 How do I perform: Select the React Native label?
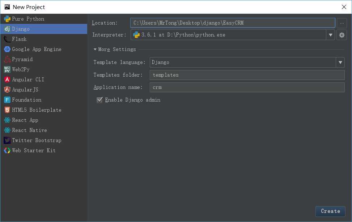tap(29, 130)
